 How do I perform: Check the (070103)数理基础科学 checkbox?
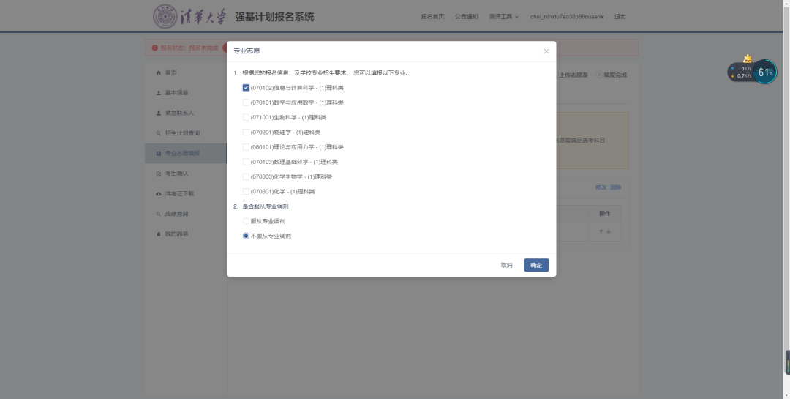(246, 162)
